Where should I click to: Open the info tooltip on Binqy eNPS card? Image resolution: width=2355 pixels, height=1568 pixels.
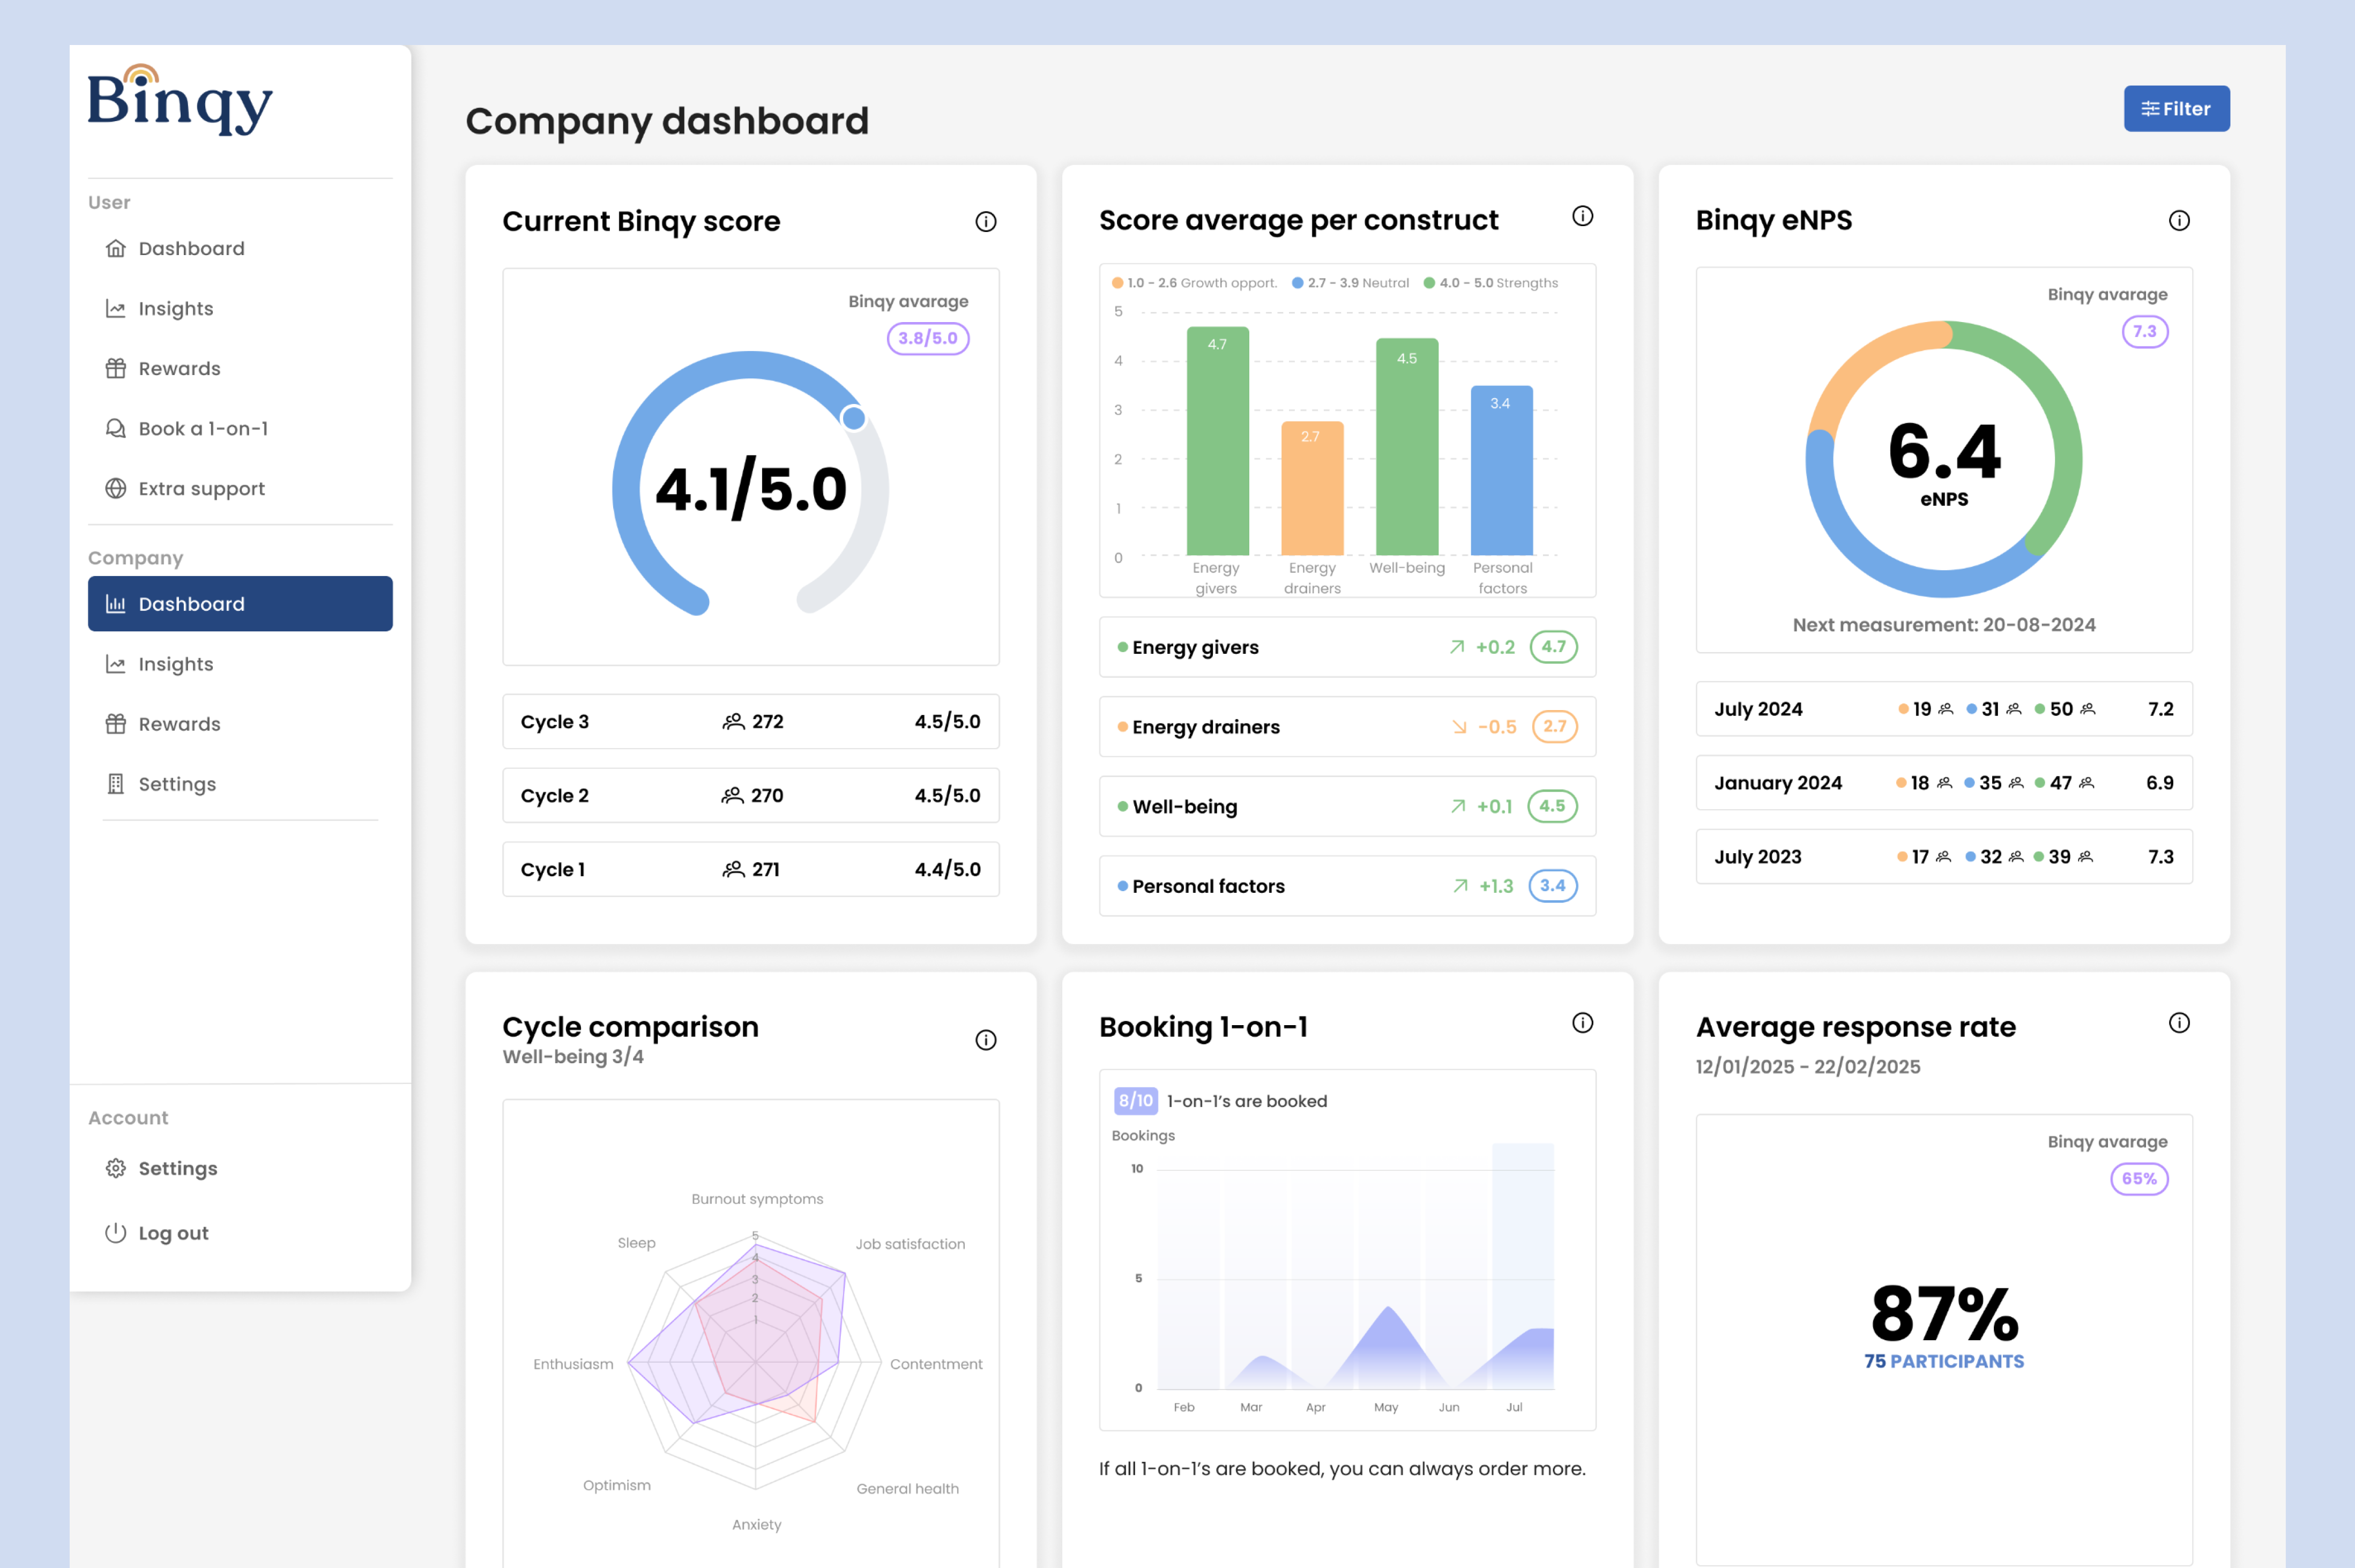pos(2180,221)
